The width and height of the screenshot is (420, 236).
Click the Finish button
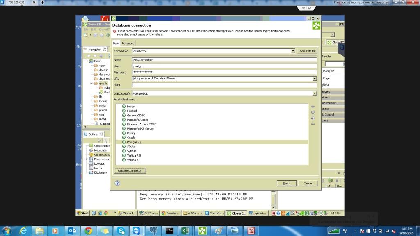(287, 183)
